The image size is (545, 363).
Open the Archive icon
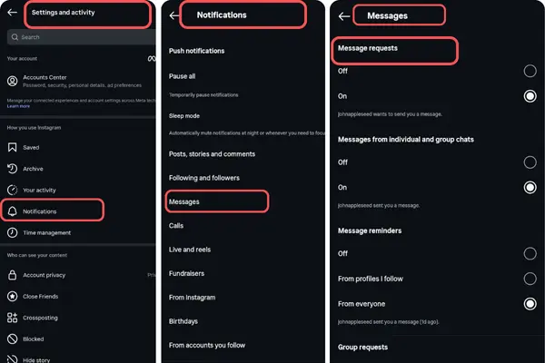point(13,168)
